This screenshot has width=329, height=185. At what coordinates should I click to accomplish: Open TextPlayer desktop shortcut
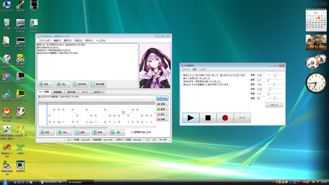(x=21, y=77)
